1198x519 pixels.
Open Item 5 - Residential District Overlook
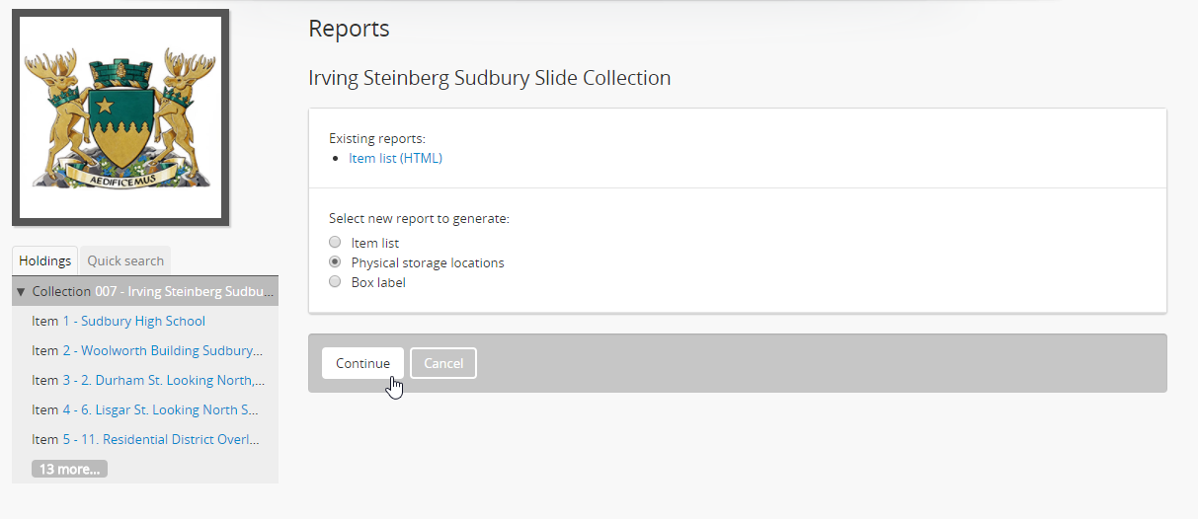pyautogui.click(x=163, y=440)
